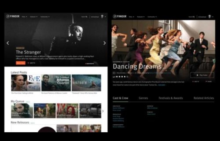Viewport: 220px width, 141px height.
Task: Click the Fandor logo on the Dancing Dreams page
Action: 120,16
